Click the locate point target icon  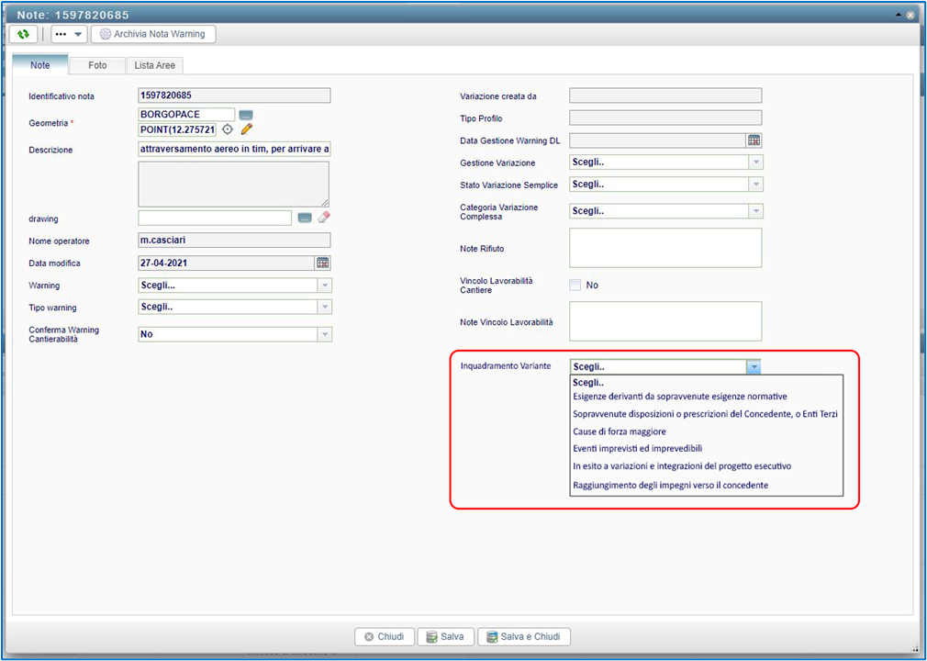229,129
